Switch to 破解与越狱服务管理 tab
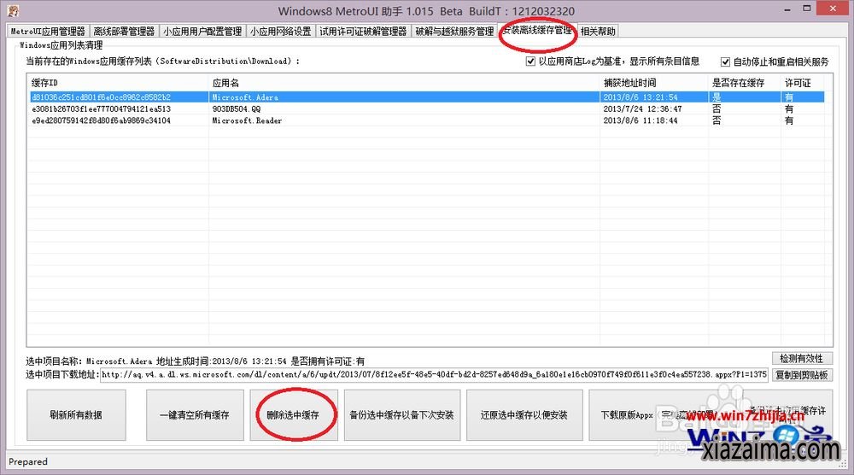 (454, 32)
